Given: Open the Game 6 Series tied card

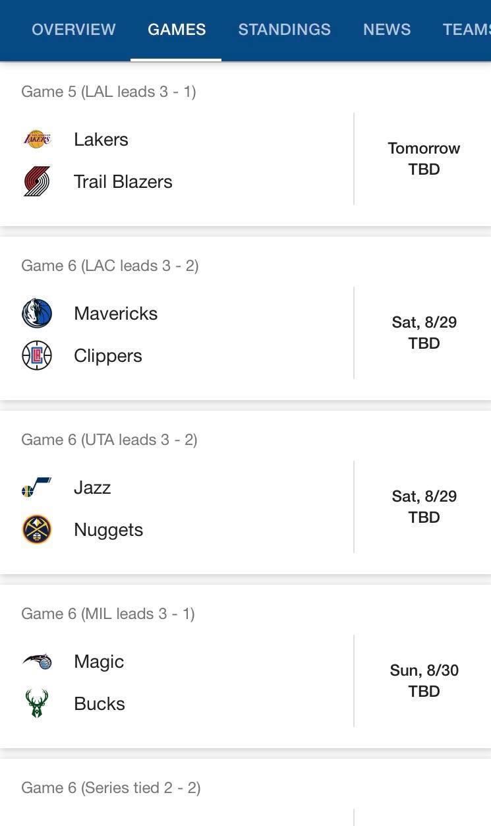Looking at the screenshot, I should tap(245, 792).
